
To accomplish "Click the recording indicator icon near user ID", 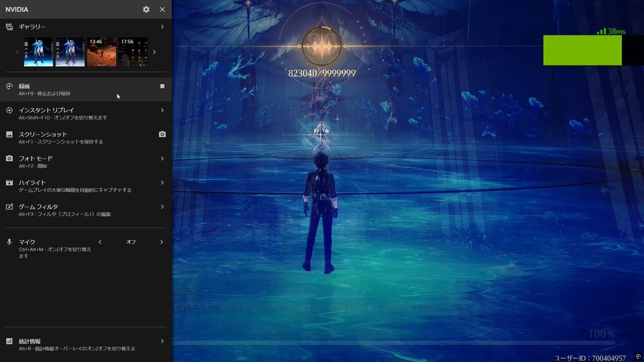I will 638,356.
